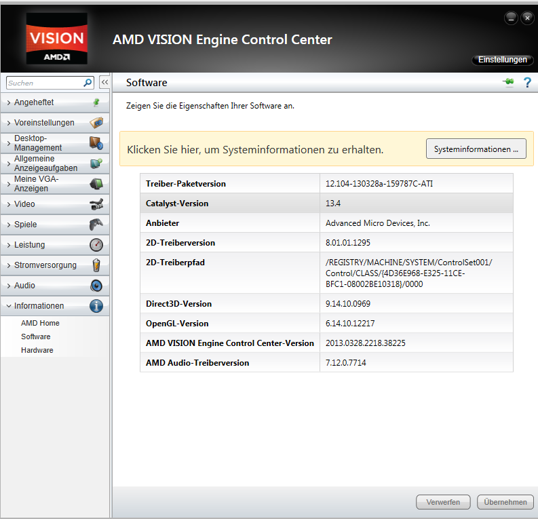Viewport: 538px width, 519px height.
Task: Click the Meine VGA-Anzeigen display icon
Action: click(96, 184)
